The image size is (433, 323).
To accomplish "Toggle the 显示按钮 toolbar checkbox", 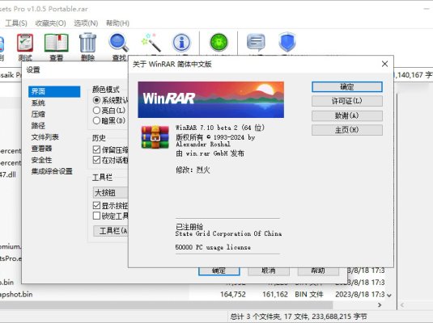I will tap(96, 206).
